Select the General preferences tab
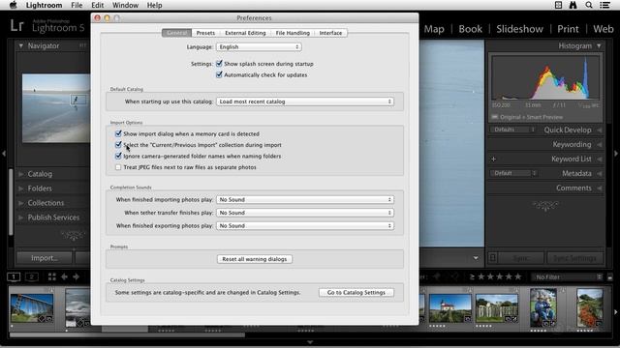The image size is (620, 348). pyautogui.click(x=176, y=33)
